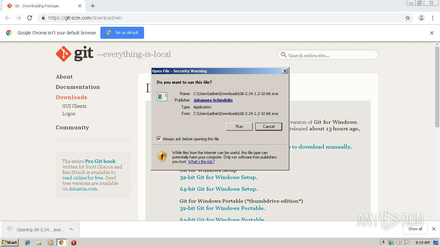
Task: Reload the current page
Action: (30, 18)
